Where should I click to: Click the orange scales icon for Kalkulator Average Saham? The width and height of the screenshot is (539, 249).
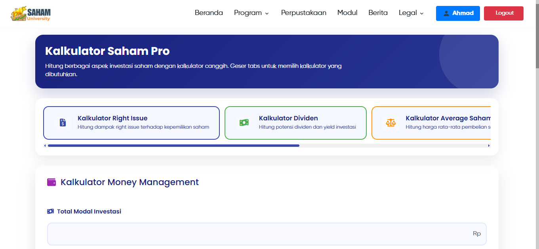tap(391, 123)
